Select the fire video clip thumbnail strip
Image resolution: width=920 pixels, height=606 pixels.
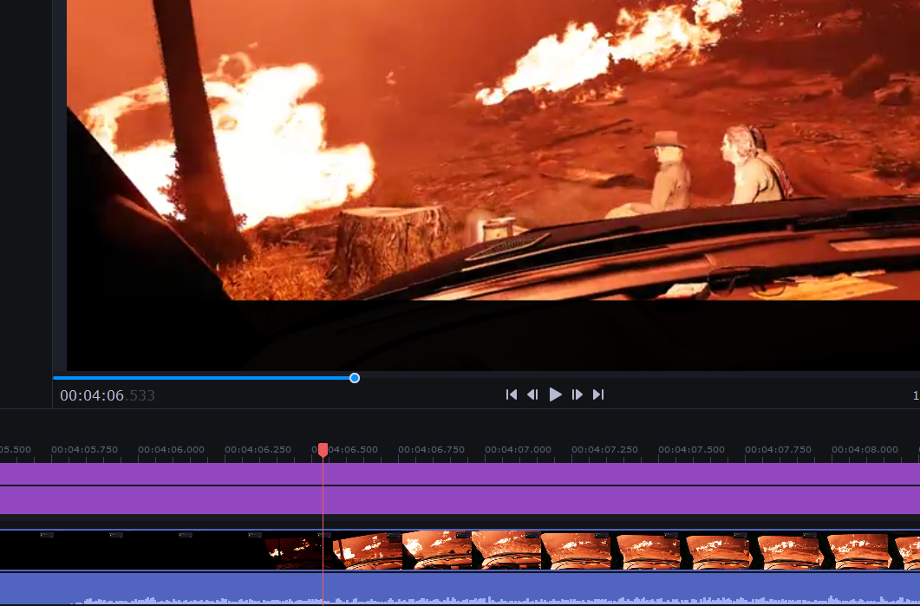pos(460,551)
